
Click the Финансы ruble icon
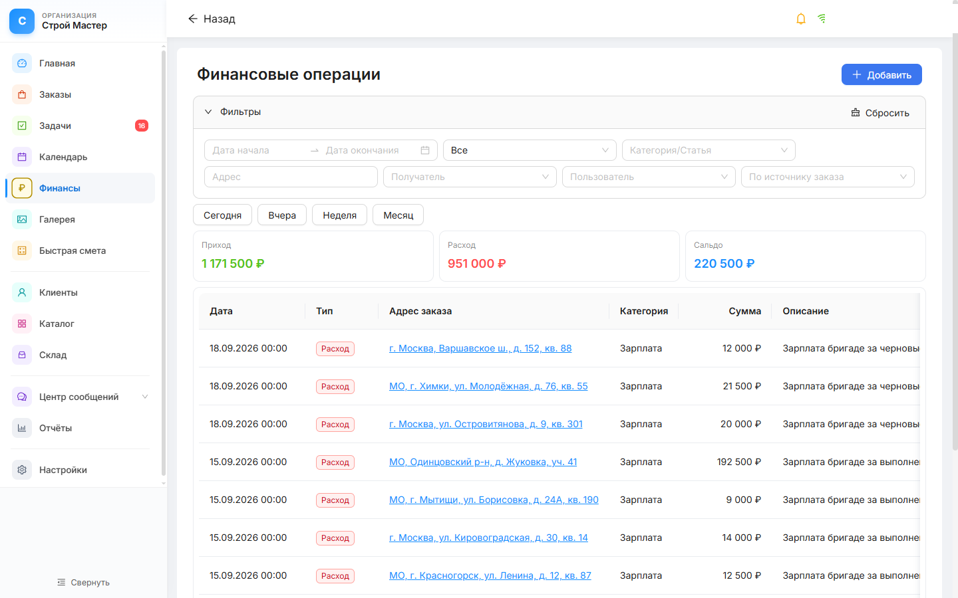point(22,188)
